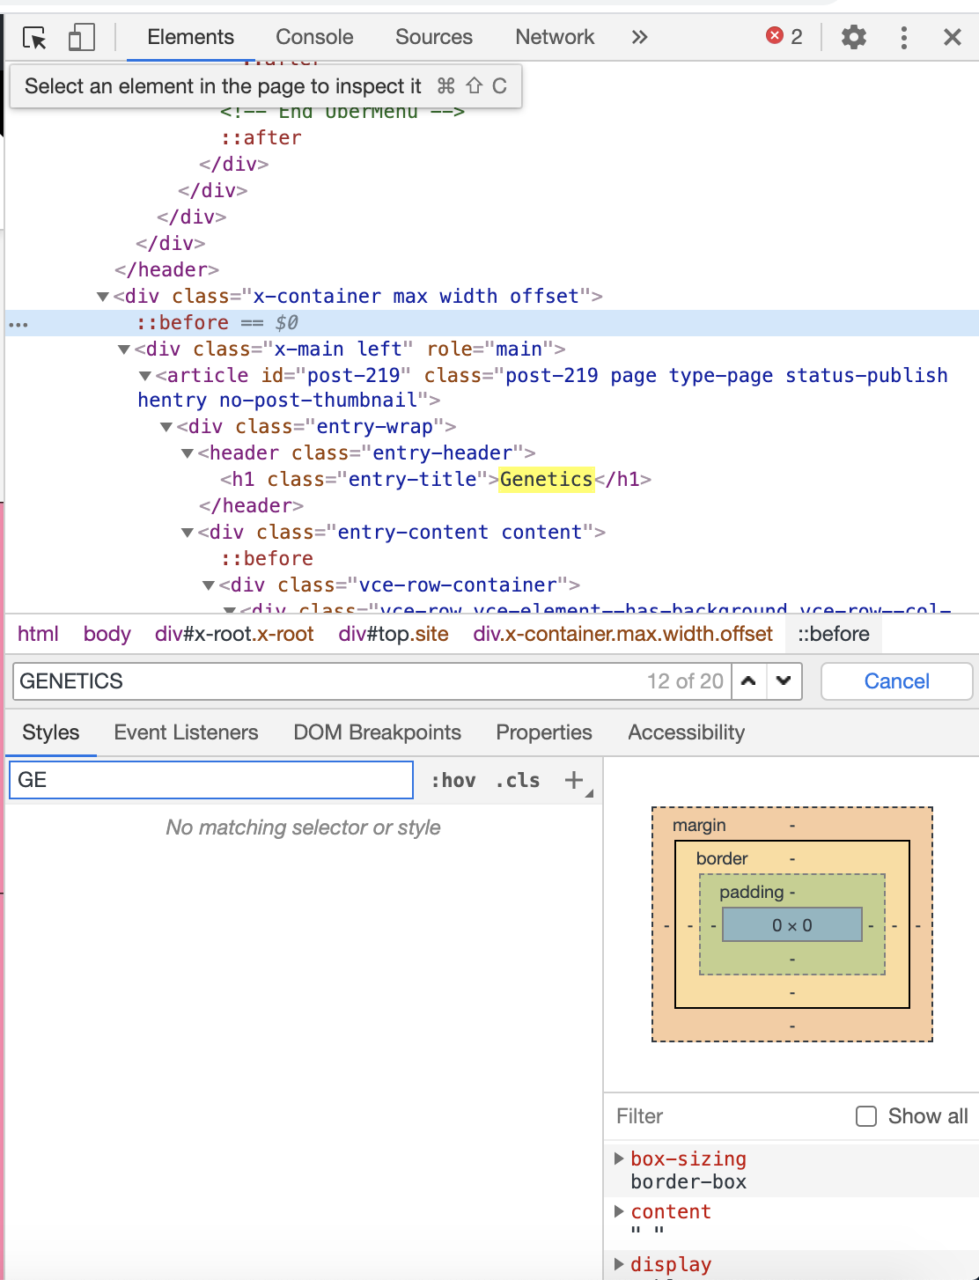Open the DOM Breakpoints sub-tab
The height and width of the screenshot is (1280, 979).
tap(377, 732)
